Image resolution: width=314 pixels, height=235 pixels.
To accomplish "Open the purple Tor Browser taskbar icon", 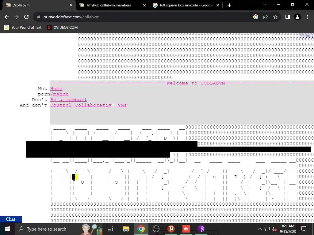I will [201, 229].
